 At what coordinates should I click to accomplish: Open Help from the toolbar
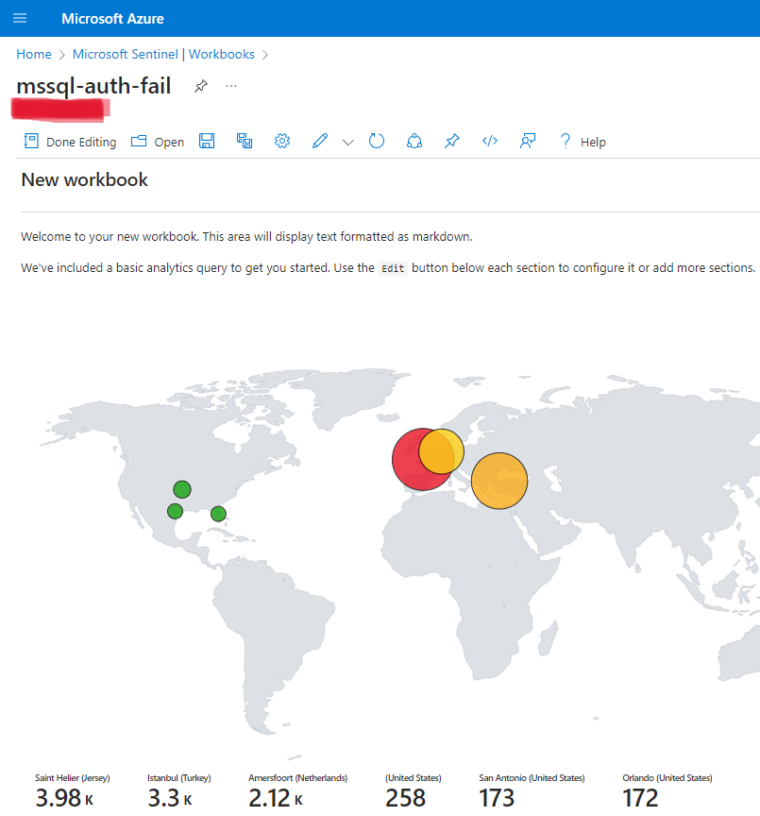coord(583,142)
